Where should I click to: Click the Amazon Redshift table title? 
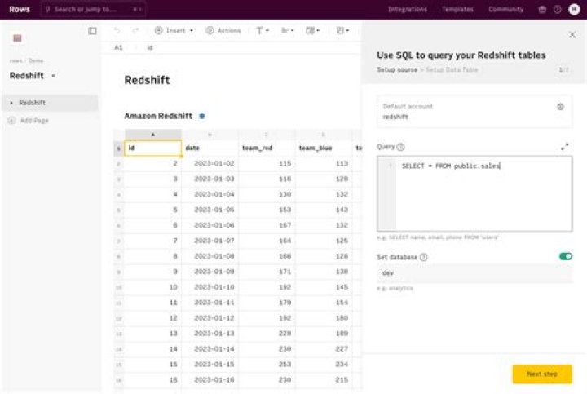pyautogui.click(x=158, y=116)
